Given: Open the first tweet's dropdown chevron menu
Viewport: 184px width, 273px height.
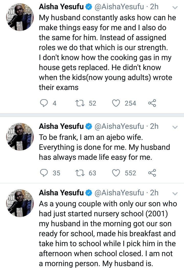Looking at the screenshot, I should point(175,8).
